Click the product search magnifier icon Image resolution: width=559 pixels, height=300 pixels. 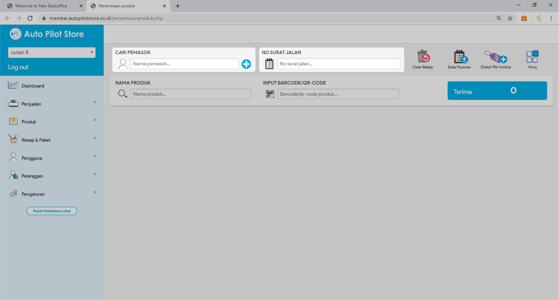[x=123, y=94]
